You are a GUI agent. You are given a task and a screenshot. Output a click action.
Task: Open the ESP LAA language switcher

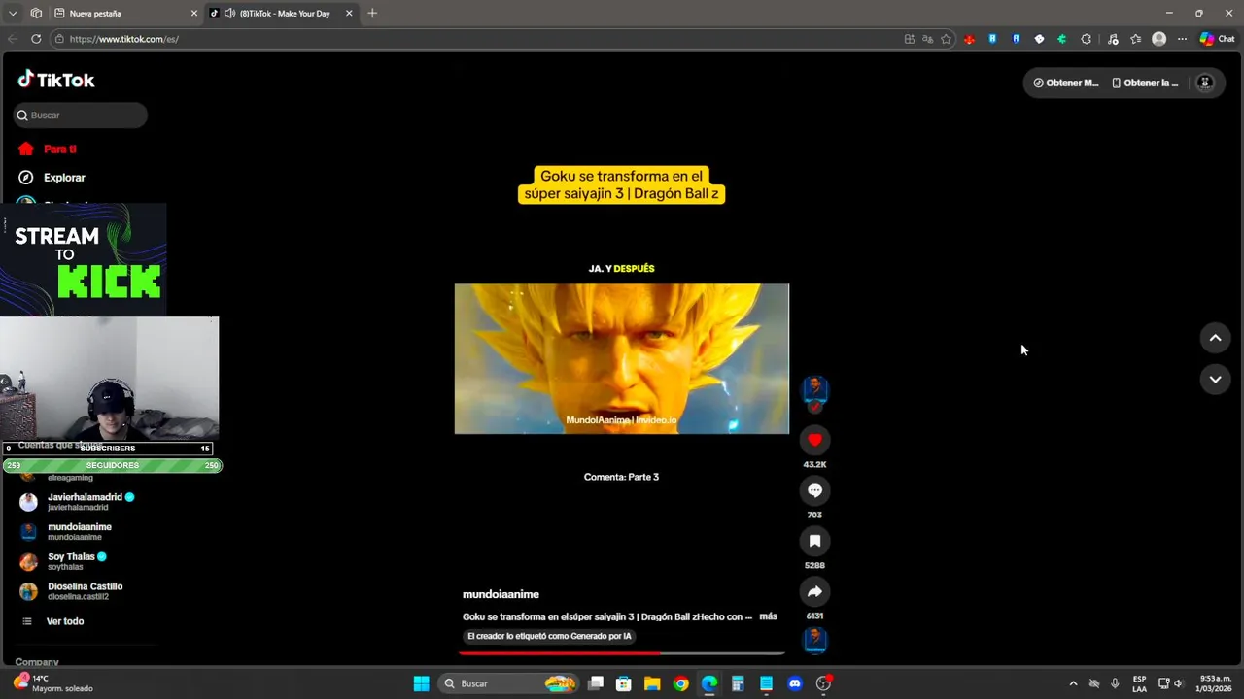(x=1139, y=683)
